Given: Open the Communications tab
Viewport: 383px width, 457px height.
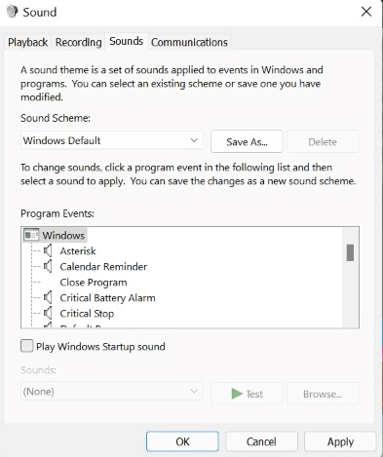Looking at the screenshot, I should click(x=189, y=42).
